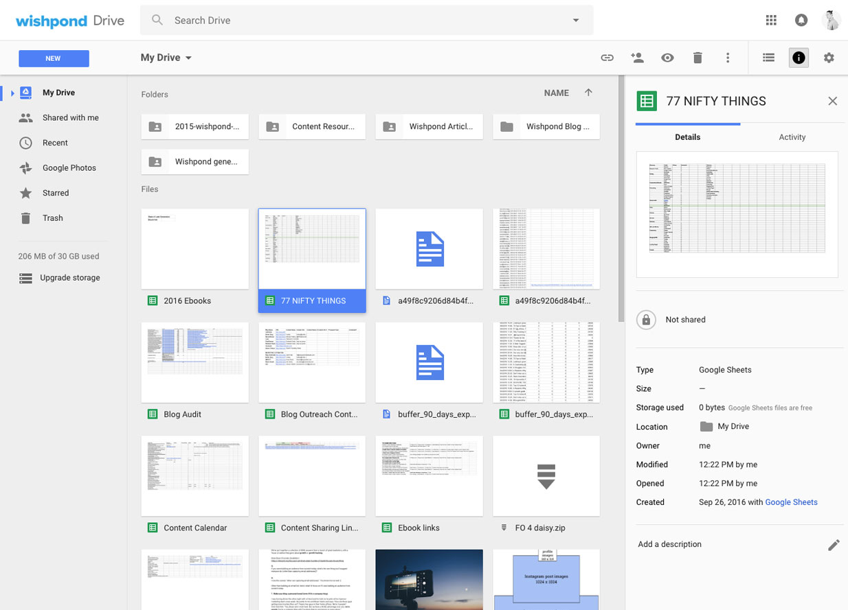Click the My Drive folder icon in Location

[x=706, y=427]
